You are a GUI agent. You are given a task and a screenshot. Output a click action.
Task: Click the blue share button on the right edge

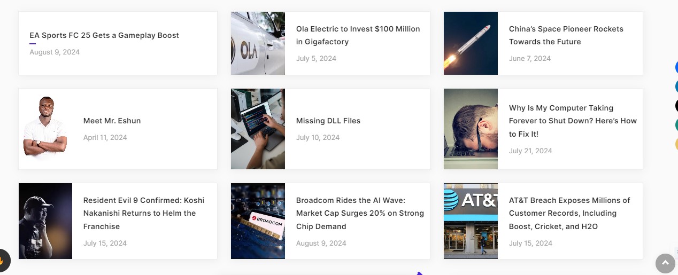[676, 68]
